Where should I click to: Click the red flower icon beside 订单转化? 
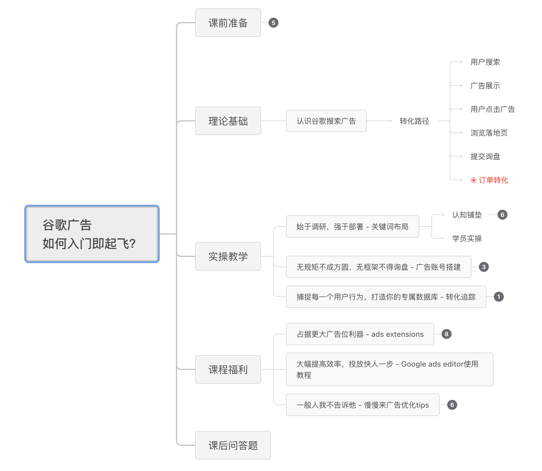(x=473, y=180)
